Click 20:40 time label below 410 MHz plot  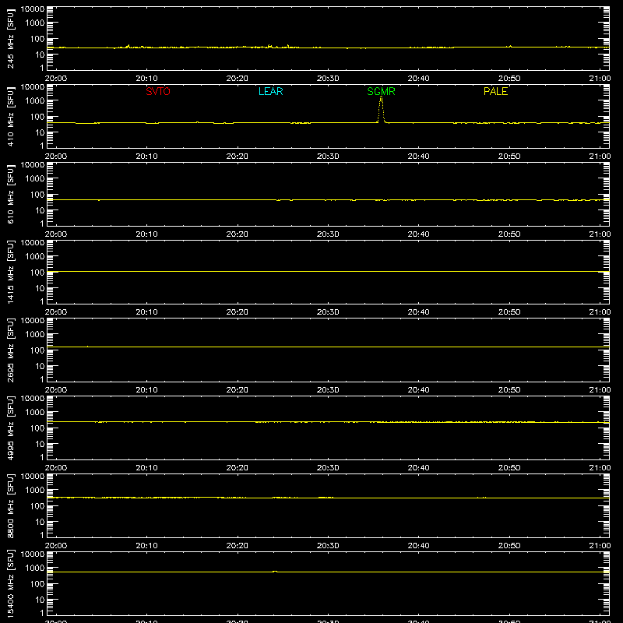pos(418,157)
